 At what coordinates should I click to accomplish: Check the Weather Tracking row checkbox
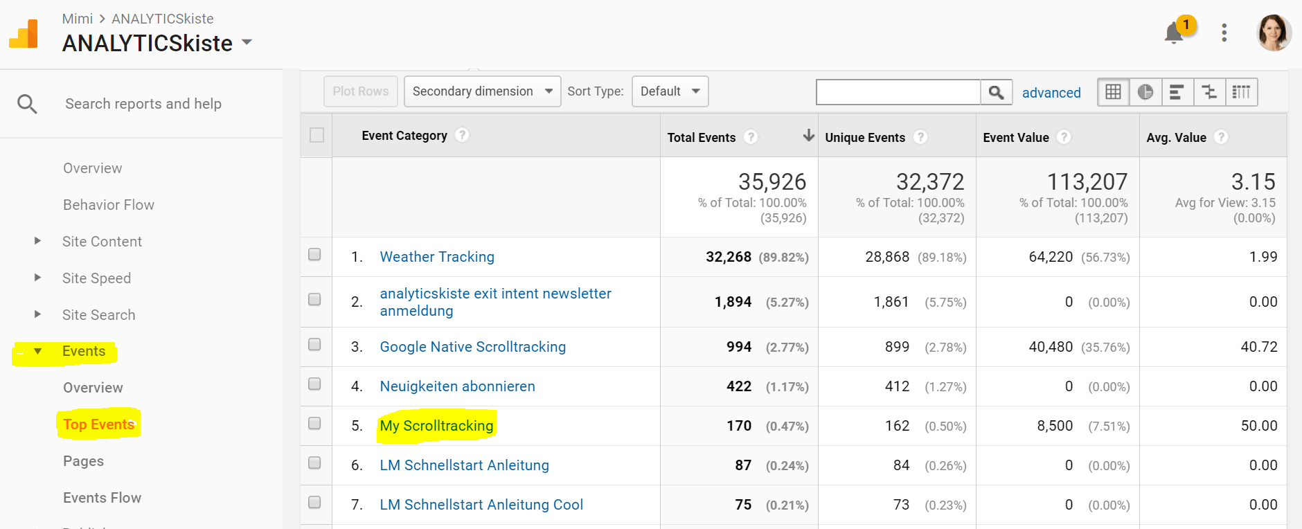314,255
